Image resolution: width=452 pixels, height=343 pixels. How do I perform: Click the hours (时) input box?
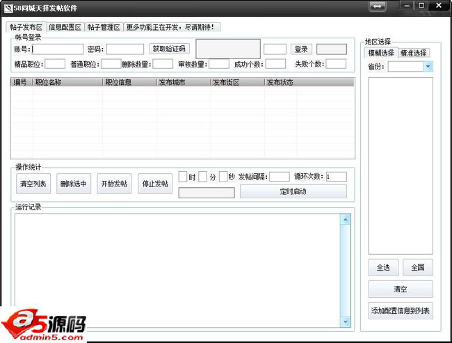pyautogui.click(x=183, y=177)
